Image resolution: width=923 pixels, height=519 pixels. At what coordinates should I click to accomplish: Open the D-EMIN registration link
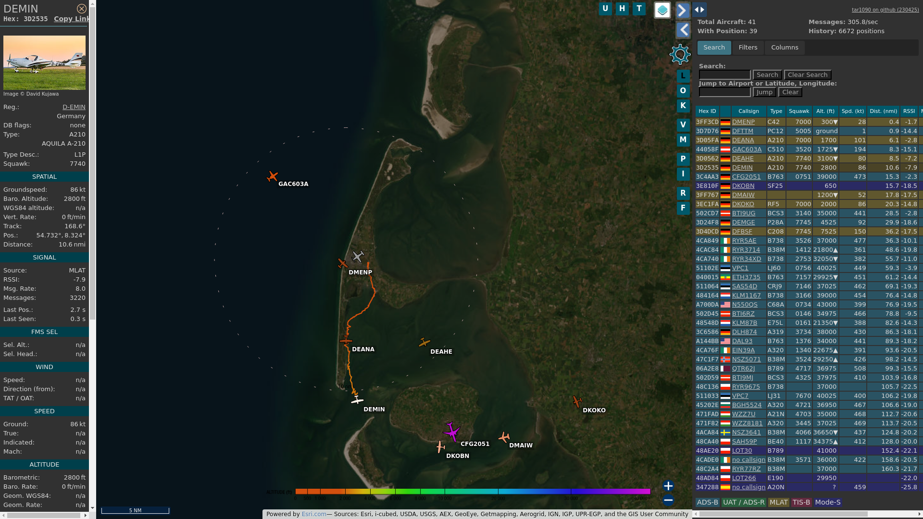[x=74, y=107]
